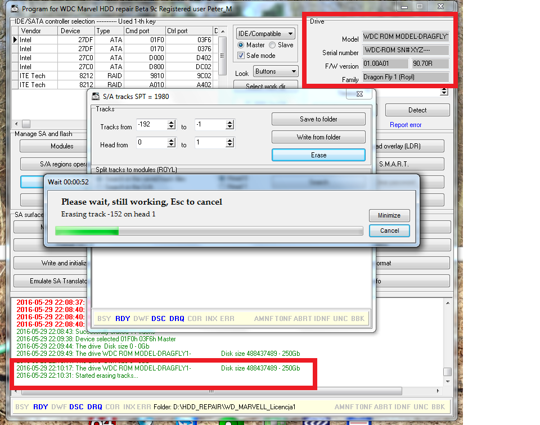Viewport: 540px width, 425px height.
Task: Click the S.M.A.R.T. button
Action: click(410, 164)
